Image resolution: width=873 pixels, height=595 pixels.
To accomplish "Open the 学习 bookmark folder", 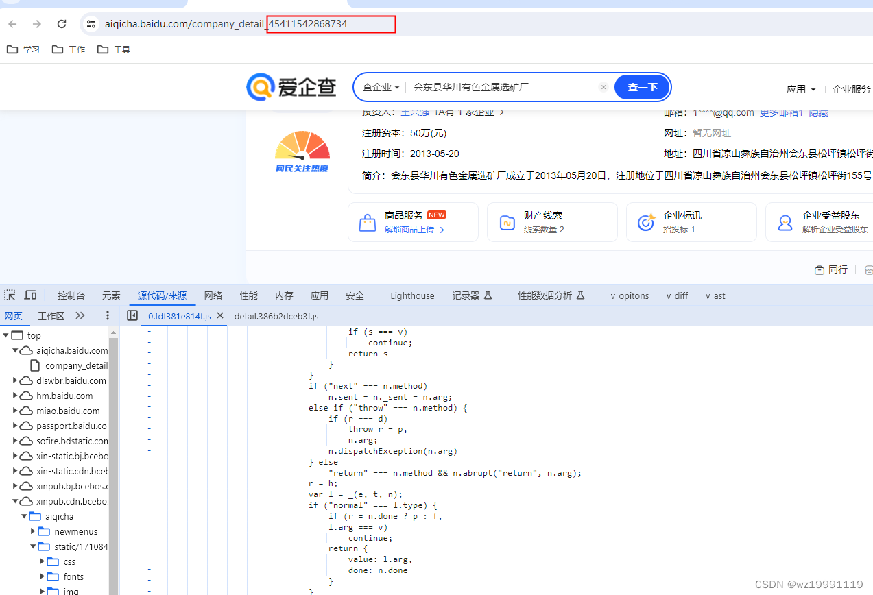I will coord(23,49).
